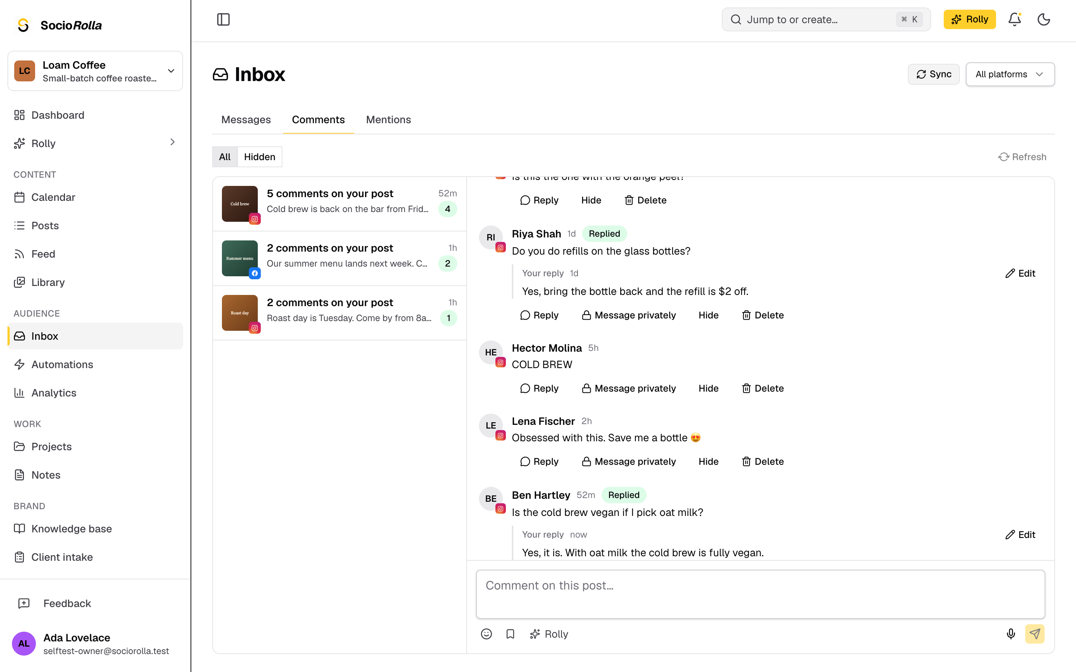Screen dimensions: 1076x672
Task: Edit your reply to Riya Shah
Action: pyautogui.click(x=1020, y=273)
